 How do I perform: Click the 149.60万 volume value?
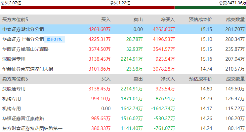coord(235,89)
